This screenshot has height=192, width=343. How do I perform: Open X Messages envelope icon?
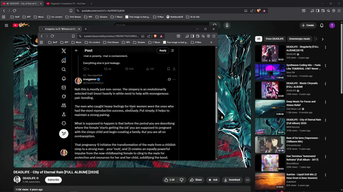64,87
